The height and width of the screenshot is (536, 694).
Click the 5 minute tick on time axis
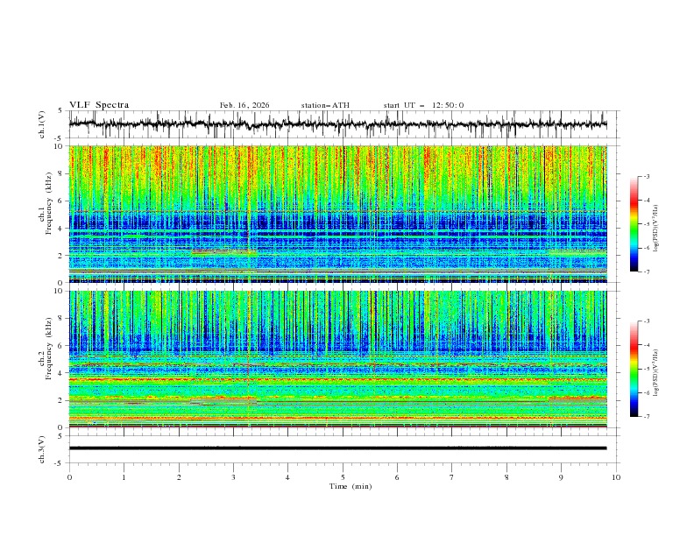(343, 476)
